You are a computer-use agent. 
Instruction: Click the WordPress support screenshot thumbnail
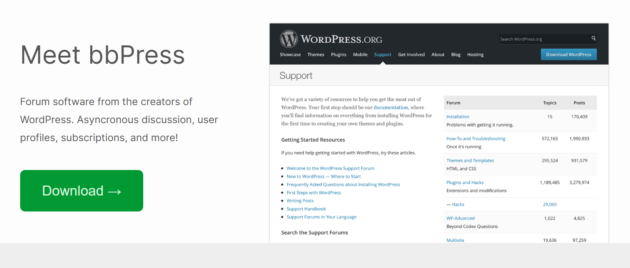[x=439, y=133]
